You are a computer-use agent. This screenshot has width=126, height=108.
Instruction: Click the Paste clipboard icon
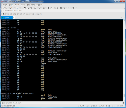(x=25, y=8)
